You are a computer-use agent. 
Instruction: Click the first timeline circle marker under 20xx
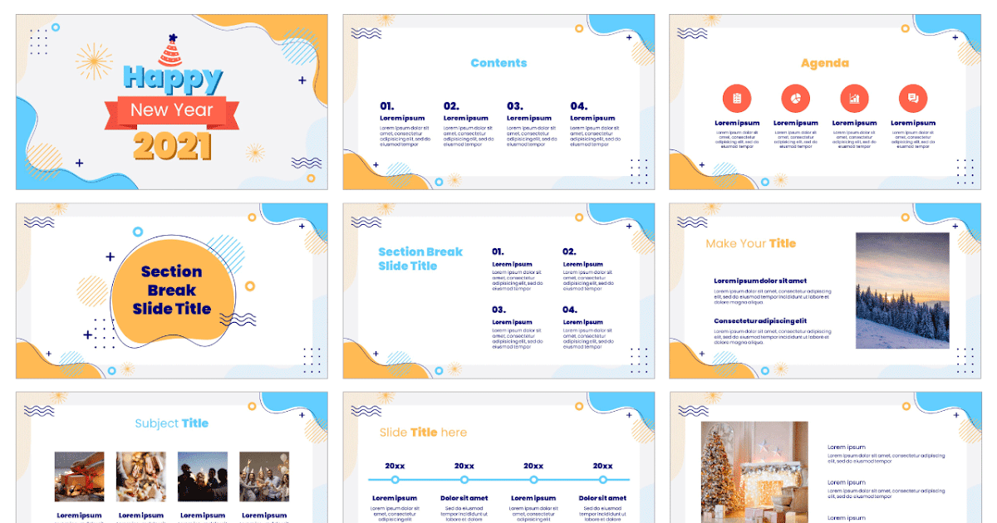(x=395, y=479)
